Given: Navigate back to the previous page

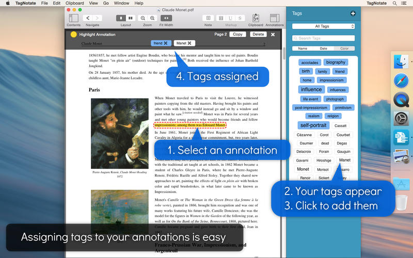Looking at the screenshot, I should coord(88,18).
